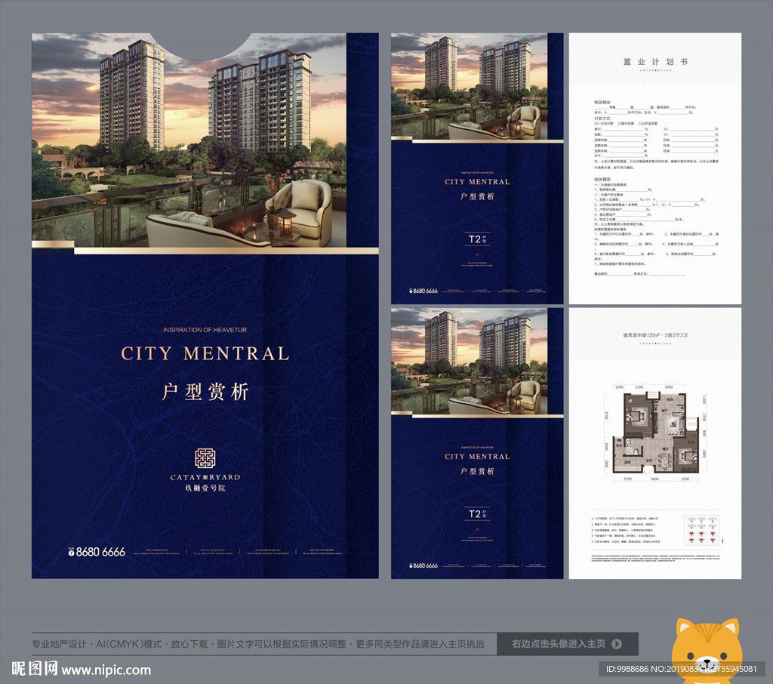Check the provident fund loan checkbox (公积金贷款)
The image size is (773, 684).
click(x=640, y=123)
